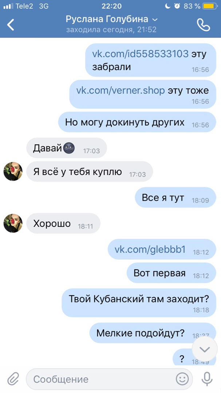Open the emoji sticker picker
The image size is (221, 393).
(182, 379)
